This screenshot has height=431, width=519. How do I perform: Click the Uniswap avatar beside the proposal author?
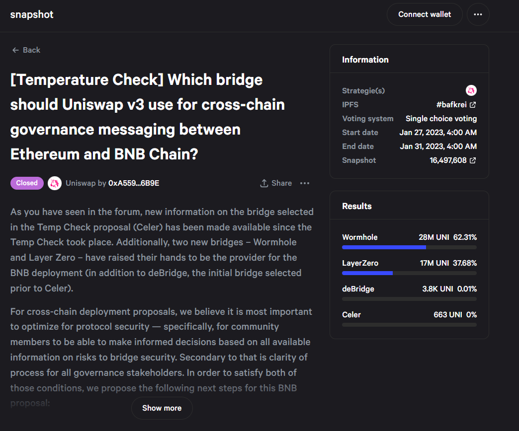54,183
